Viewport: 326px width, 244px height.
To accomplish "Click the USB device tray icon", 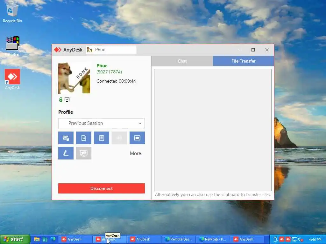I will (275, 240).
